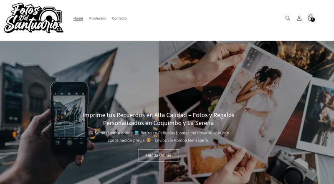This screenshot has height=184, width=334.
Task: Open the shopping cart bag icon
Action: point(311,17)
